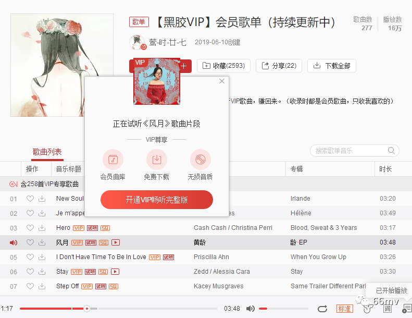Open 会员曲库 icon in popup
Viewport: 412px width, 318px height.
(113, 160)
